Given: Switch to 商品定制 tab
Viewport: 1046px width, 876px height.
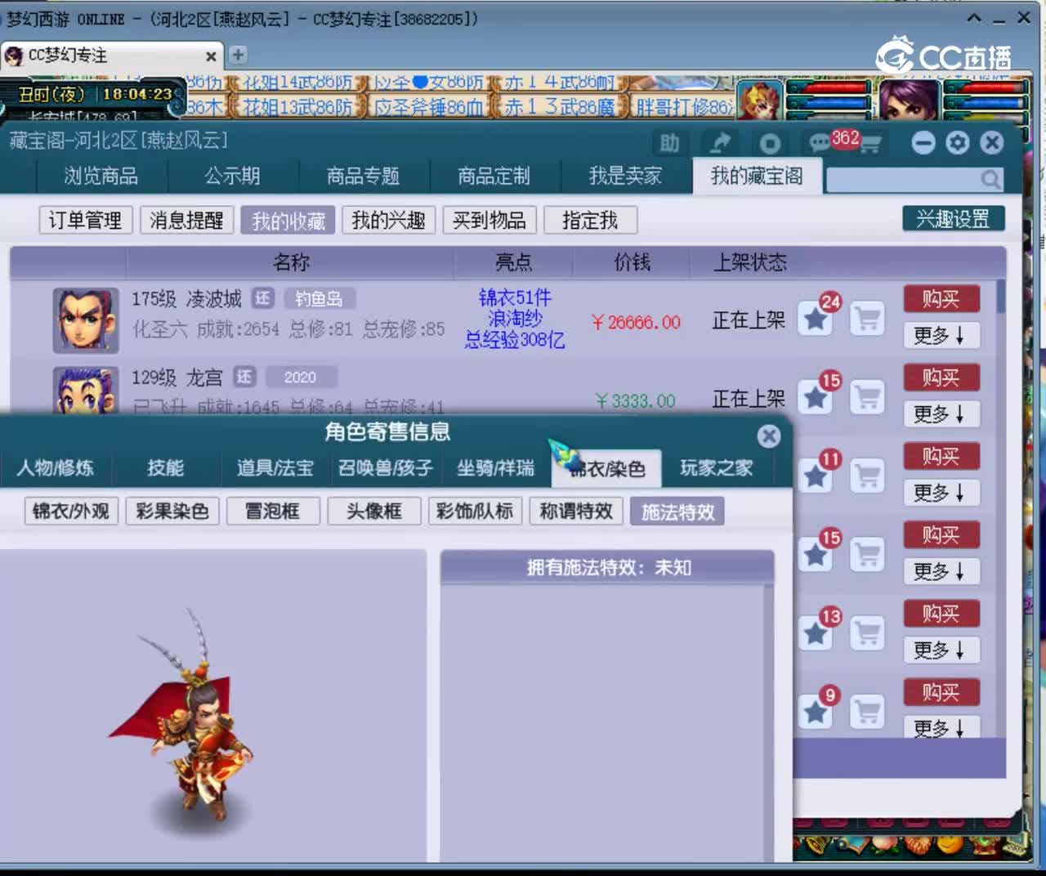Looking at the screenshot, I should 494,176.
